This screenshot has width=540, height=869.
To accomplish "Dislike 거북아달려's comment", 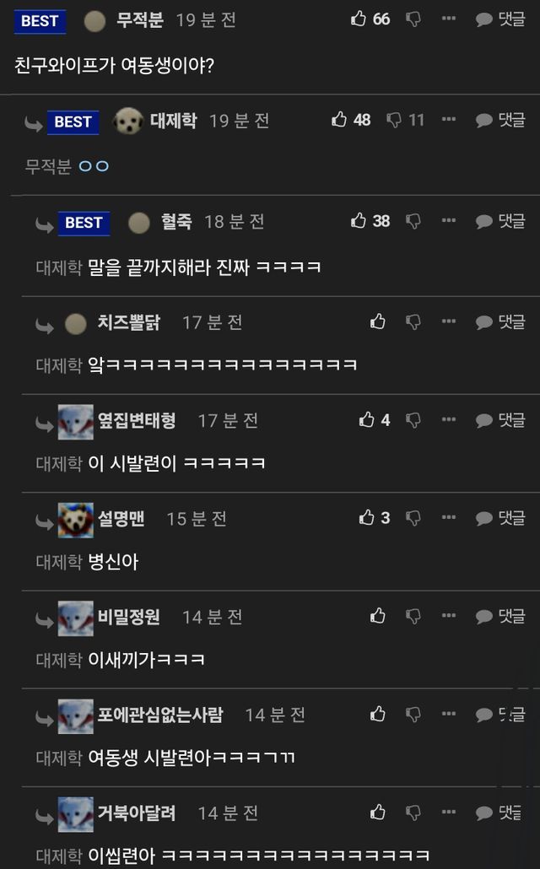I will click(413, 813).
